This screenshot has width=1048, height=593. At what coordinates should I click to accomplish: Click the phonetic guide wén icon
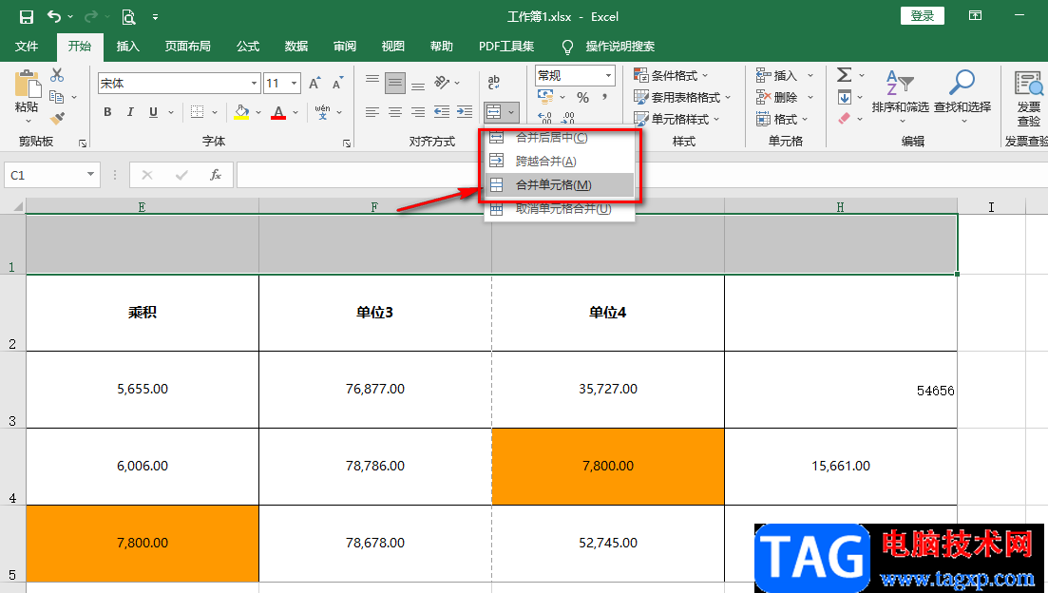click(322, 111)
